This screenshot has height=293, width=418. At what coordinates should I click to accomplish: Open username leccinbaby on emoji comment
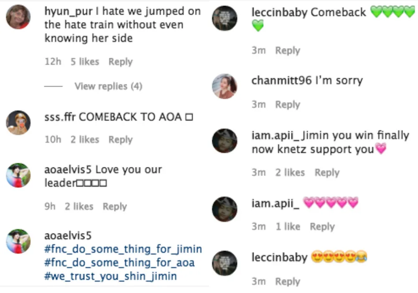click(x=280, y=257)
